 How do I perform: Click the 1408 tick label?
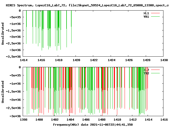click(x=102, y=120)
